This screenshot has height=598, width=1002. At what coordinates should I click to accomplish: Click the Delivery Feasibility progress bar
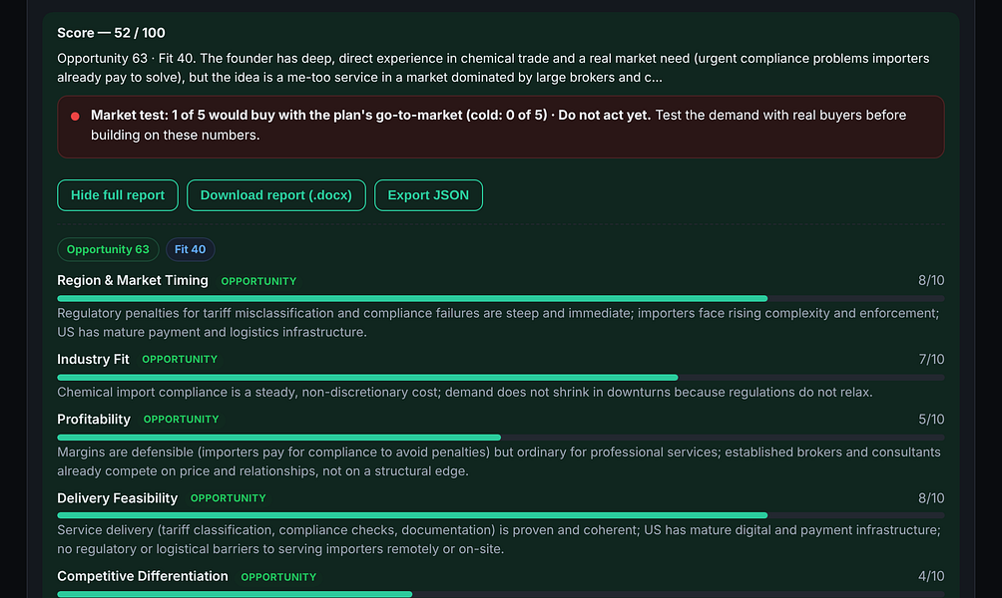point(500,515)
